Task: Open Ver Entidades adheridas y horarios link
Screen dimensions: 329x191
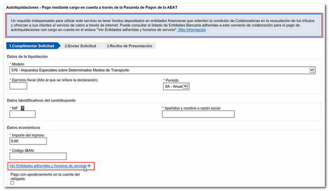Action: 48,166
